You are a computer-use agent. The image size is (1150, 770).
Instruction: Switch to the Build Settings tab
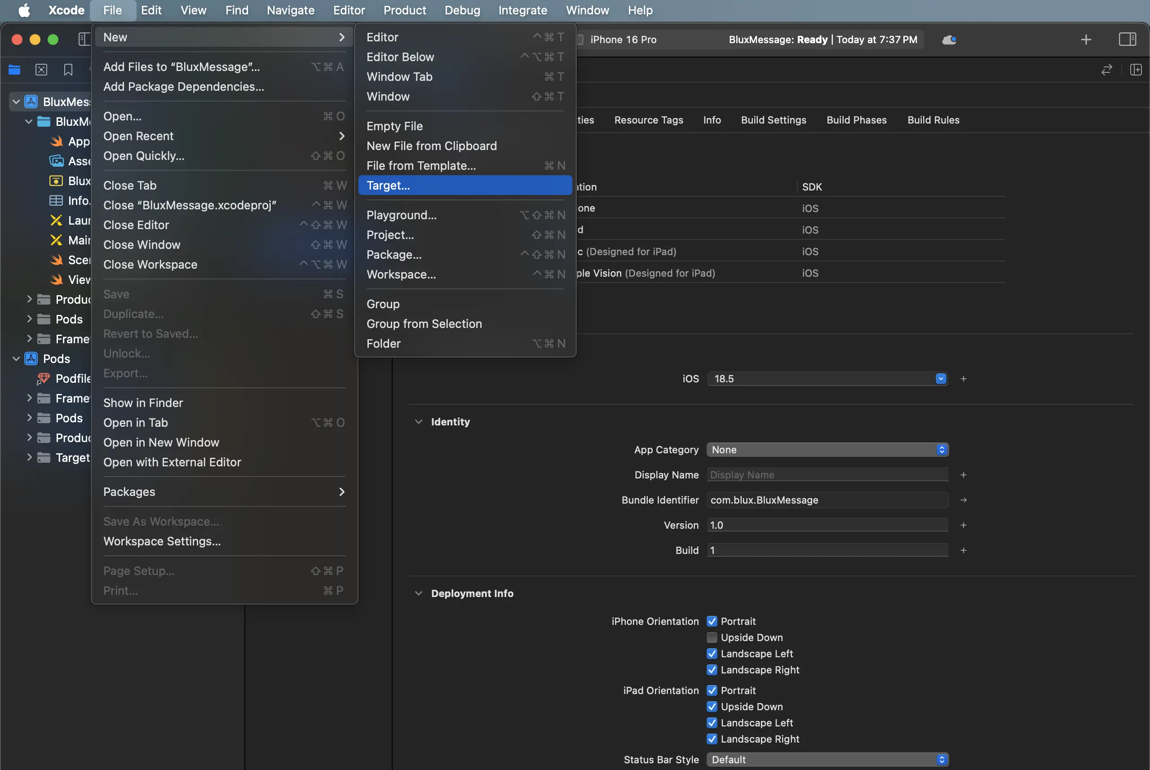coord(774,120)
